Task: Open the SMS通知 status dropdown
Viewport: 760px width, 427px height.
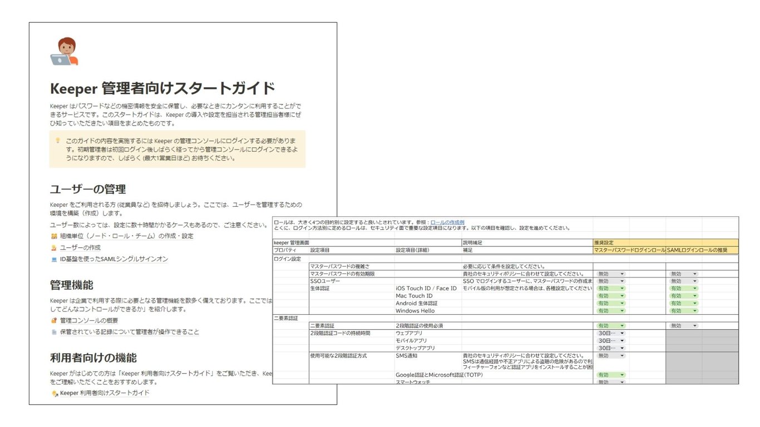Action: pyautogui.click(x=610, y=356)
